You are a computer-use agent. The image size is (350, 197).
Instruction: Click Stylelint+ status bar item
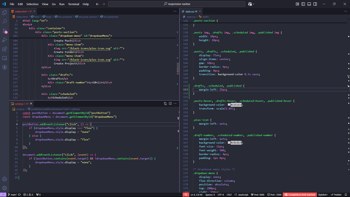click(323, 195)
